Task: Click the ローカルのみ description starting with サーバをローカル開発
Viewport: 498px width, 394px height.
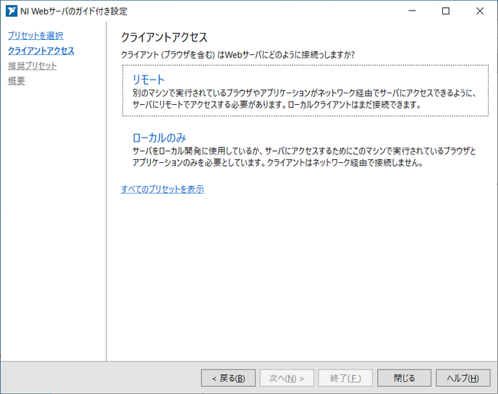Action: 304,157
